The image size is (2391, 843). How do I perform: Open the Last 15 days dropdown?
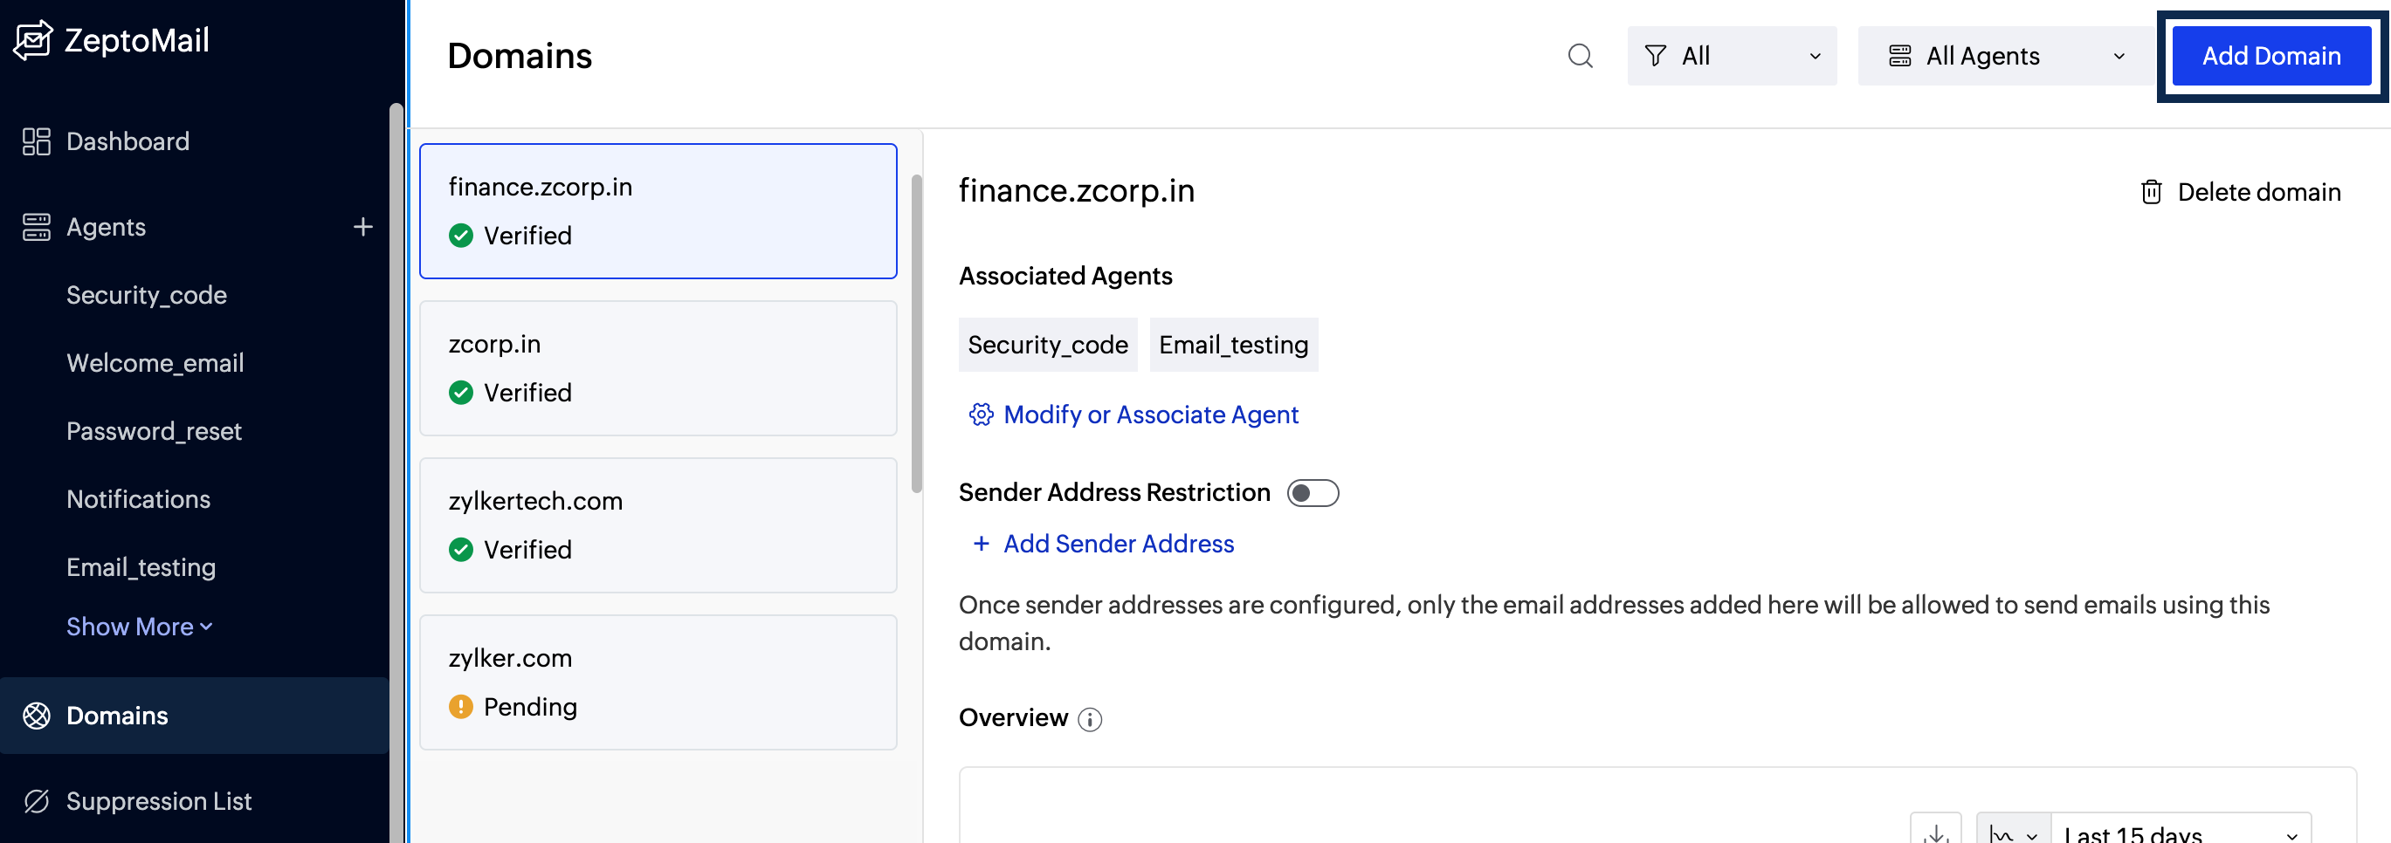[x=2181, y=832]
